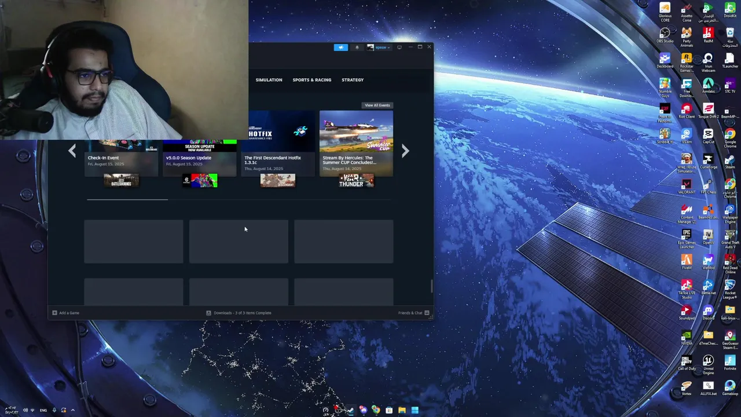This screenshot has height=417, width=741.
Task: Open Fortnite desktop shortcut
Action: coord(730,363)
